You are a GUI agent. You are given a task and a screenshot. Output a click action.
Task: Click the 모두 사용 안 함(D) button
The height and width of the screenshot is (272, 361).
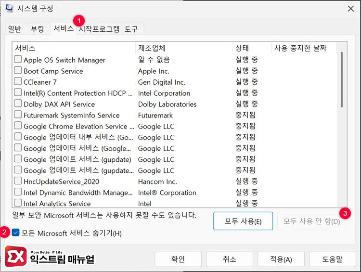[311, 221]
